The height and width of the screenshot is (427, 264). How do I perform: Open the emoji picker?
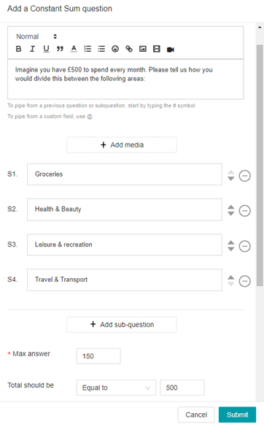coord(115,49)
